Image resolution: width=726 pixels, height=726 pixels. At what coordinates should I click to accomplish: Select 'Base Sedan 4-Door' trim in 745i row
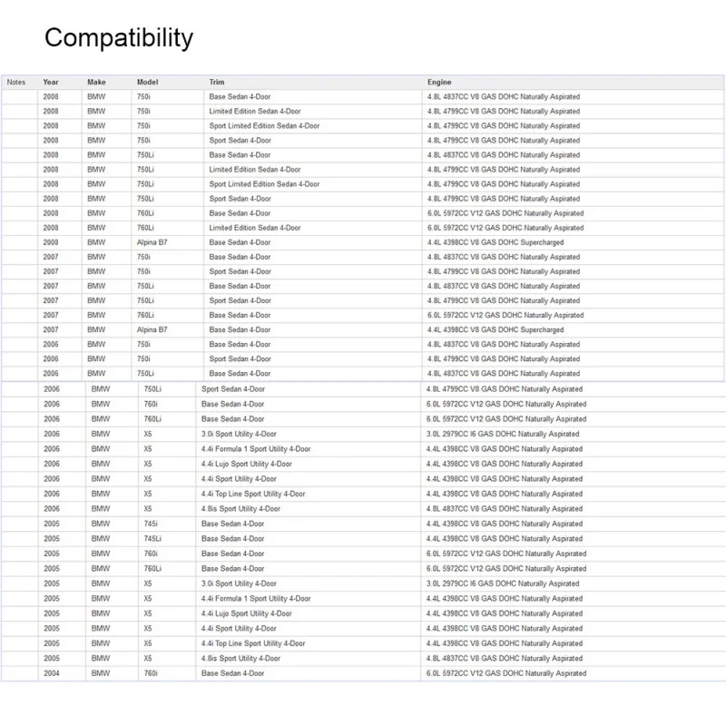(233, 524)
